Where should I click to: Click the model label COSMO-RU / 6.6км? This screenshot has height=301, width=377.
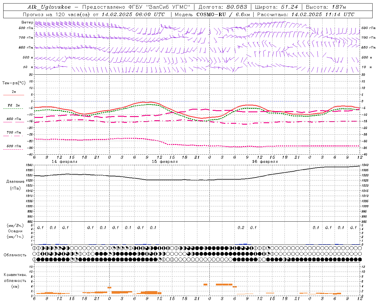click(223, 14)
